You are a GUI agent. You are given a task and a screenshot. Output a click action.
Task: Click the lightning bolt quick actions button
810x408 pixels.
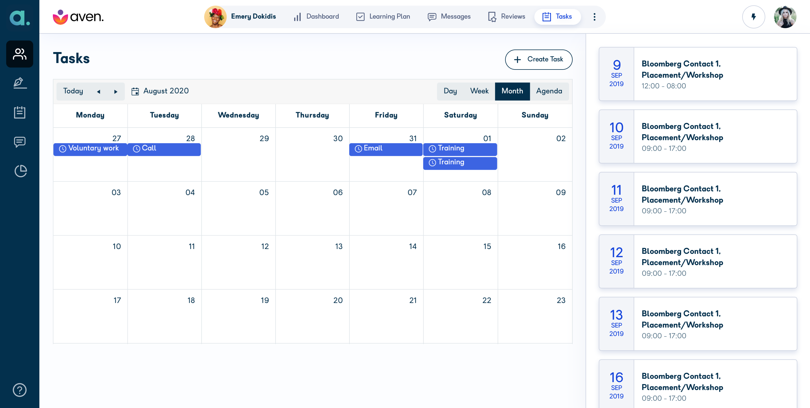tap(753, 17)
